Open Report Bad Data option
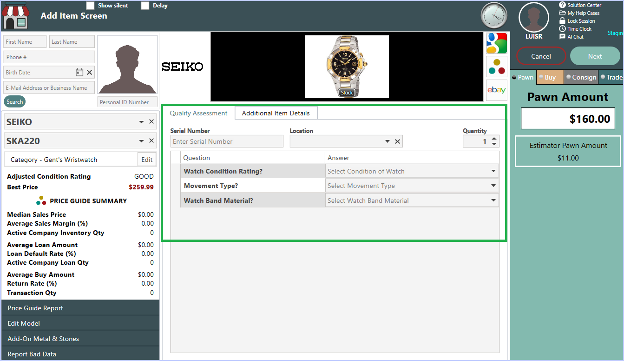Image resolution: width=624 pixels, height=361 pixels. click(80, 354)
